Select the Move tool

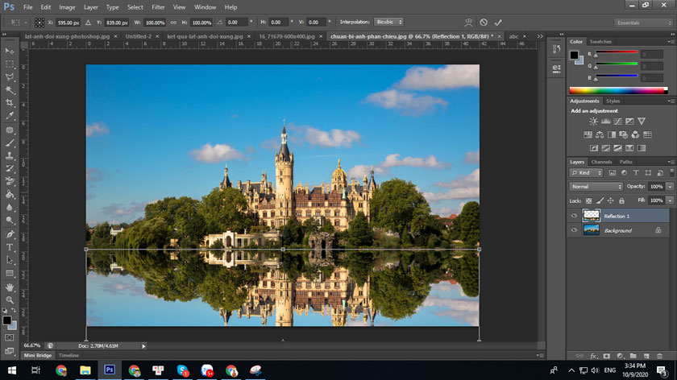click(10, 51)
